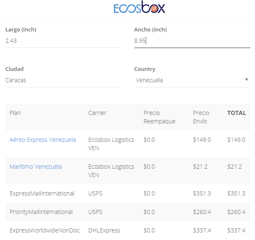Focus the Largo (inch) input field
255x240 pixels.
tap(63, 41)
